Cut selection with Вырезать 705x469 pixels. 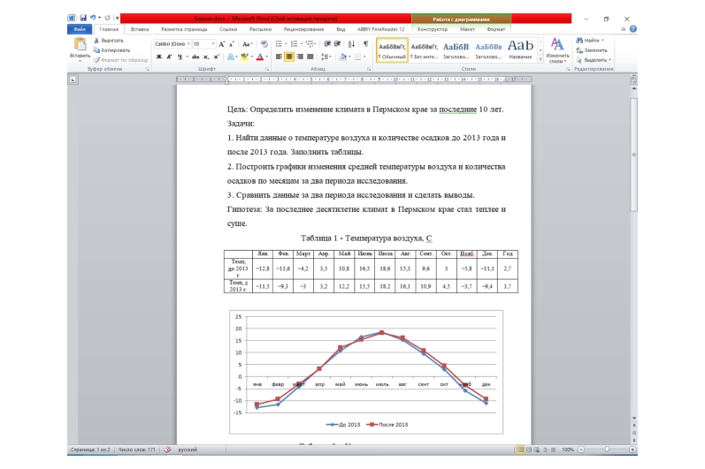click(x=108, y=41)
